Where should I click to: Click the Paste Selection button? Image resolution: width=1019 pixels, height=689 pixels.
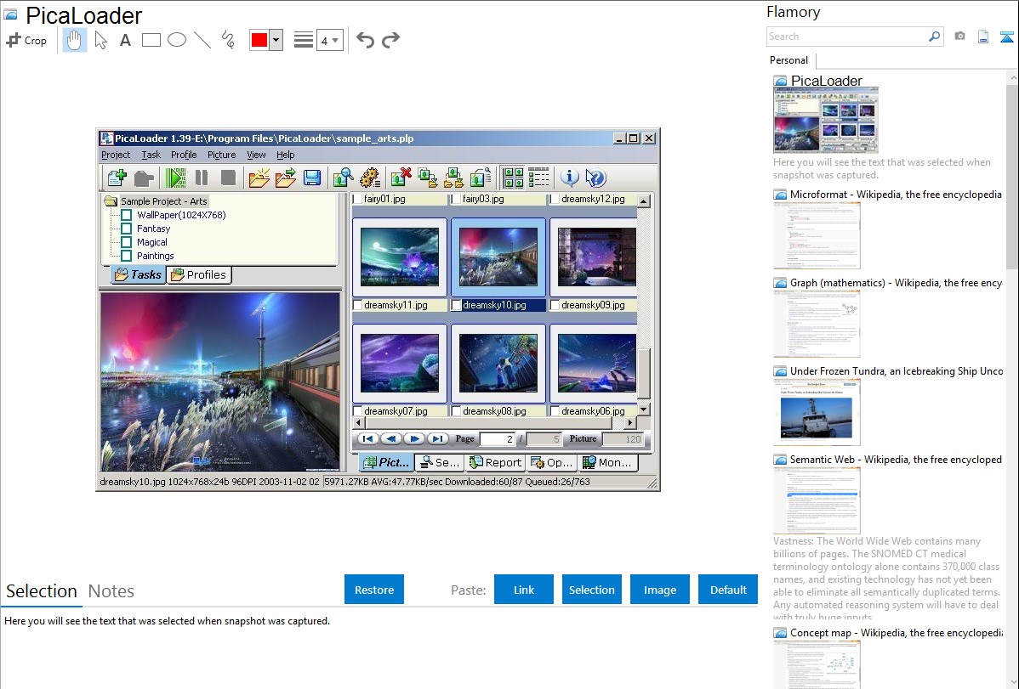pos(591,590)
